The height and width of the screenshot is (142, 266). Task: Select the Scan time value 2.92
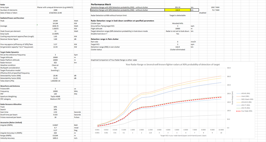(x=55, y=112)
